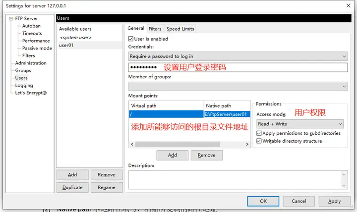The width and height of the screenshot is (357, 212).
Task: Open the Autoban settings page
Action: tap(31, 26)
